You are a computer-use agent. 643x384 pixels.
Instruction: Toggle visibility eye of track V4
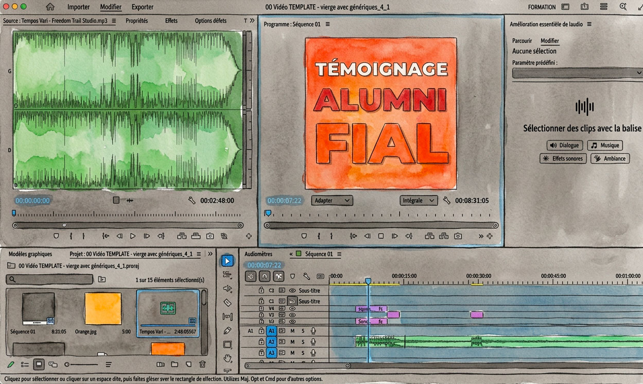(x=292, y=308)
